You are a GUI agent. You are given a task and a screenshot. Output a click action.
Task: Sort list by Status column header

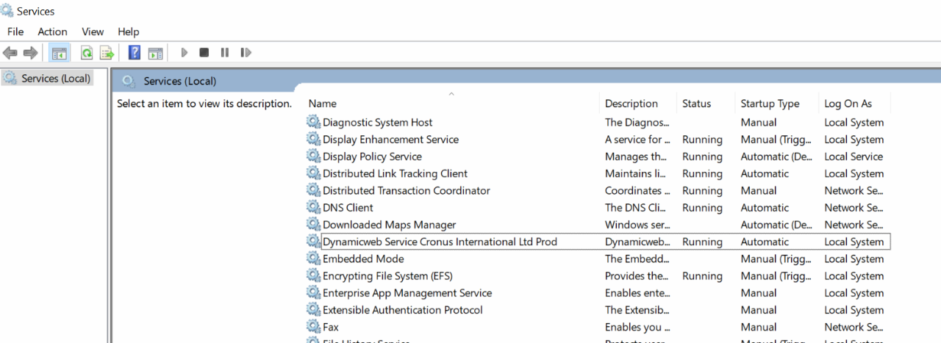[x=696, y=104]
